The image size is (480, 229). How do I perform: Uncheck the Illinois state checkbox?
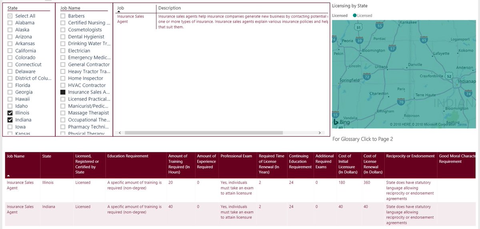click(x=10, y=113)
